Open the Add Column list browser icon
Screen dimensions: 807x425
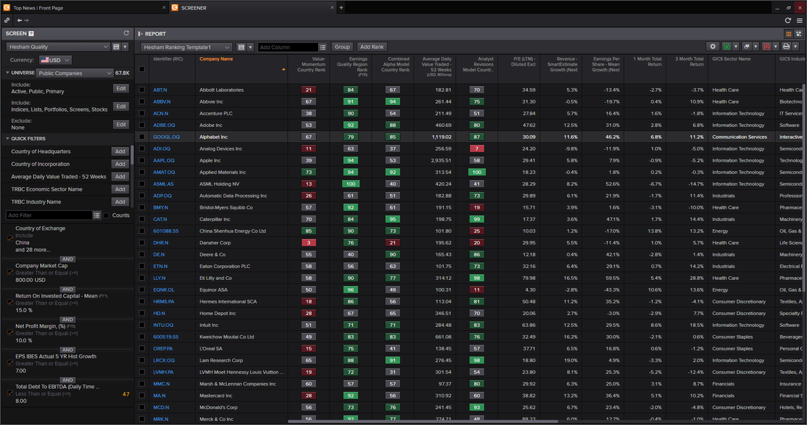(323, 47)
